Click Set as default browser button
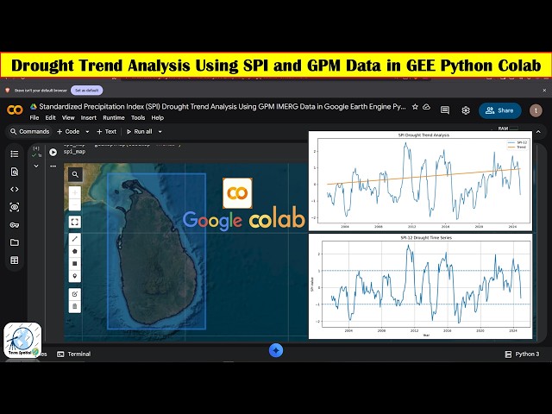Screen dimensions: 552x414 [86, 91]
